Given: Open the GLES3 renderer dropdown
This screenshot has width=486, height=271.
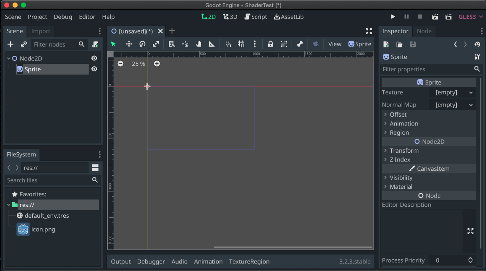Looking at the screenshot, I should pyautogui.click(x=470, y=16).
